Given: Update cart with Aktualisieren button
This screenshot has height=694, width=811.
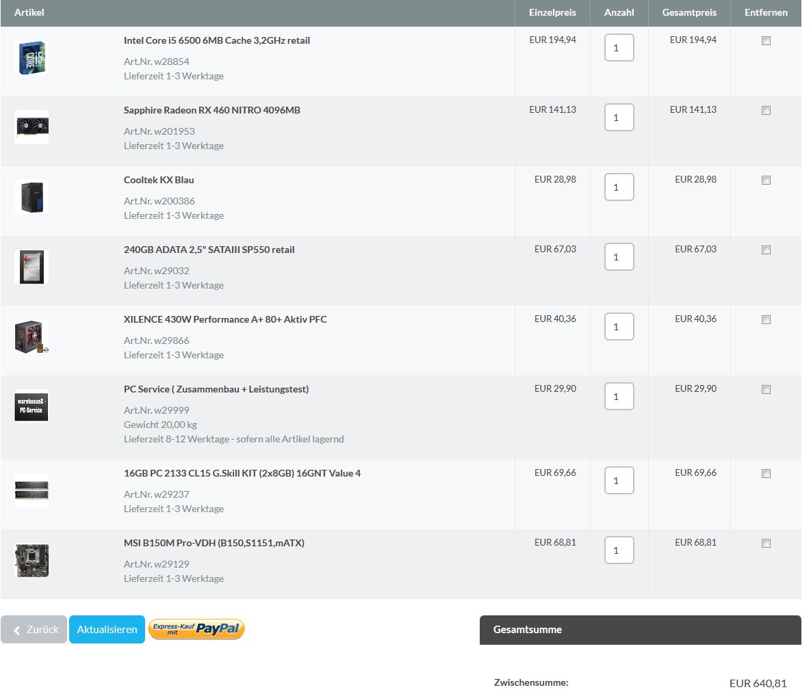Looking at the screenshot, I should tap(107, 630).
